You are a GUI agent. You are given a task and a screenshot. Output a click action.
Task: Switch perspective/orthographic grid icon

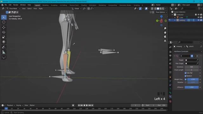[165, 41]
